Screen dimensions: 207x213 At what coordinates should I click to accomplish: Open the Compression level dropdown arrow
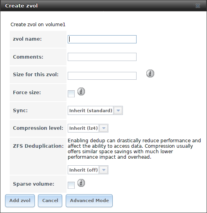point(104,128)
